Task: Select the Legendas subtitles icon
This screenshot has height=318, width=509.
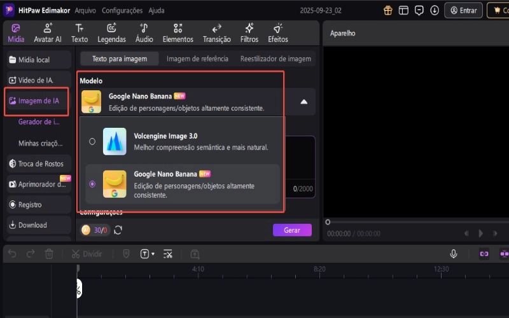Action: tap(111, 33)
